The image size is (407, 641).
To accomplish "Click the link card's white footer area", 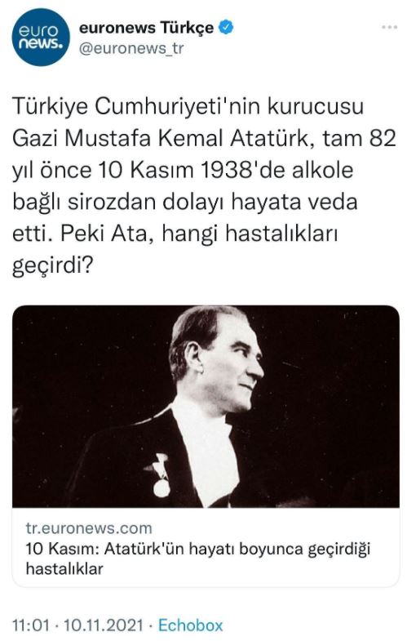I will click(206, 548).
